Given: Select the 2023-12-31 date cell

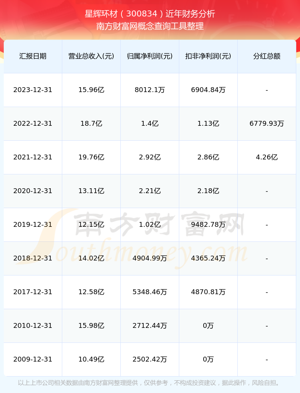Looking at the screenshot, I should [x=33, y=90].
